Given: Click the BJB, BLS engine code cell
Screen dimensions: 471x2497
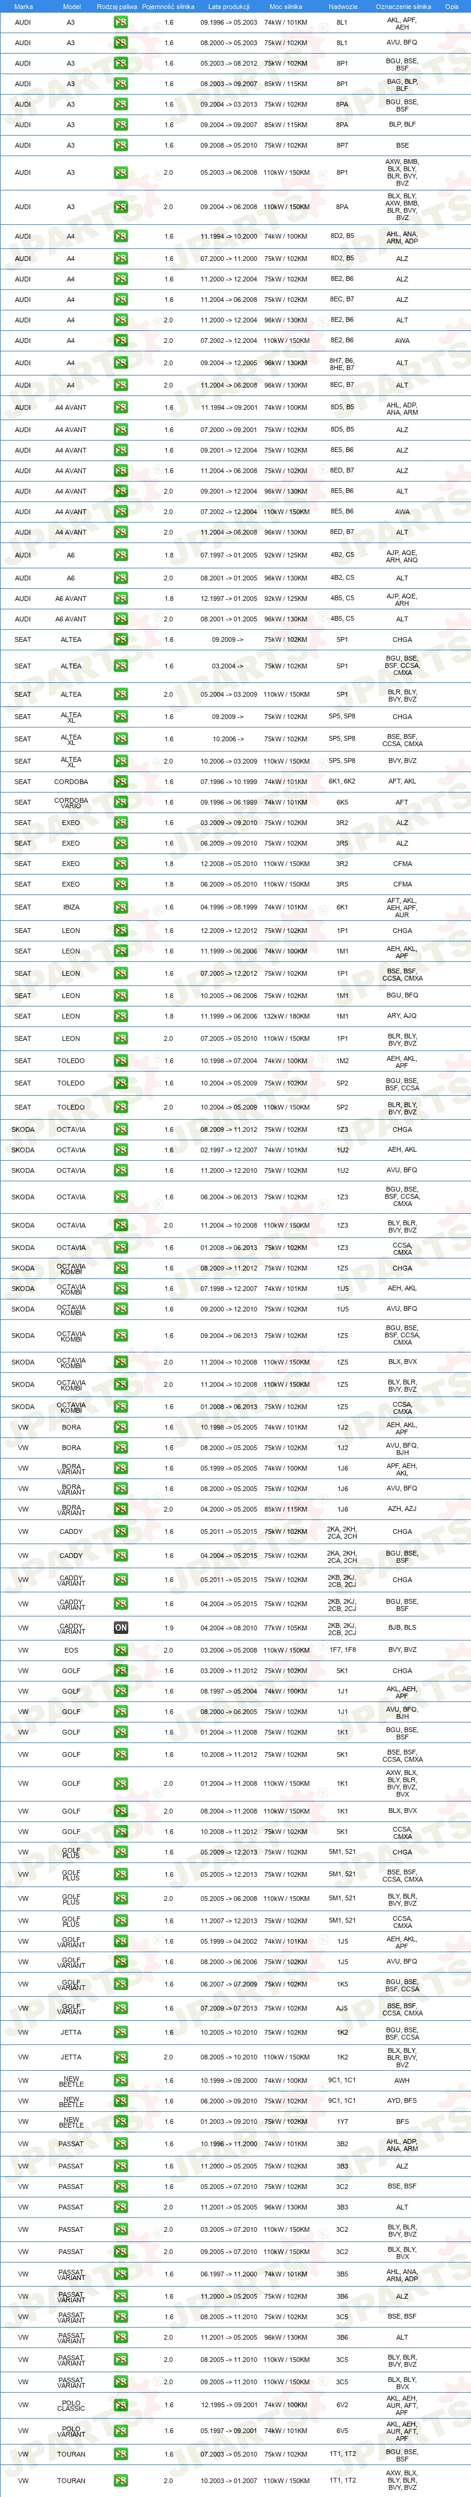Looking at the screenshot, I should pos(402,1627).
